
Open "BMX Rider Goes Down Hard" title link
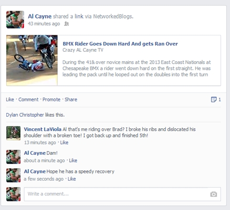pos(120,44)
